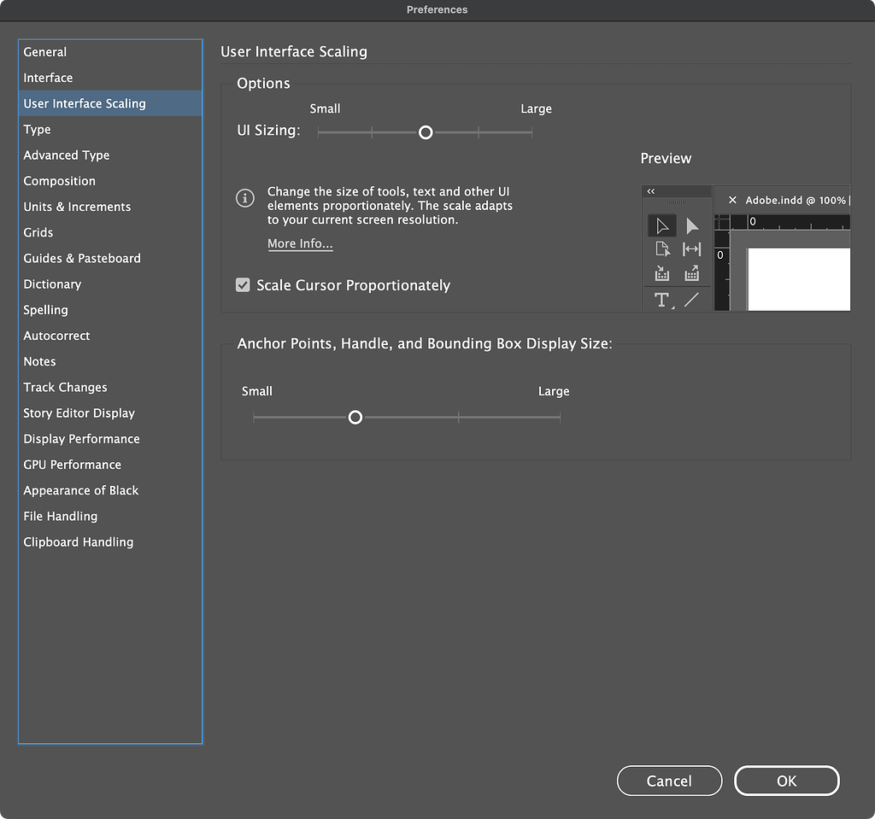
Task: Open Notes preferences
Action: 110,361
